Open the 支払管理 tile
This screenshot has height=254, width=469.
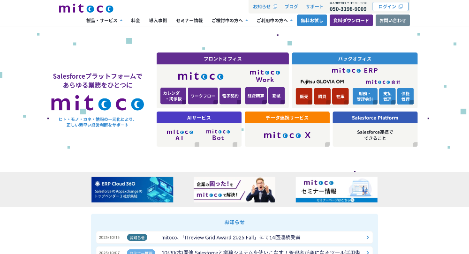click(x=387, y=96)
